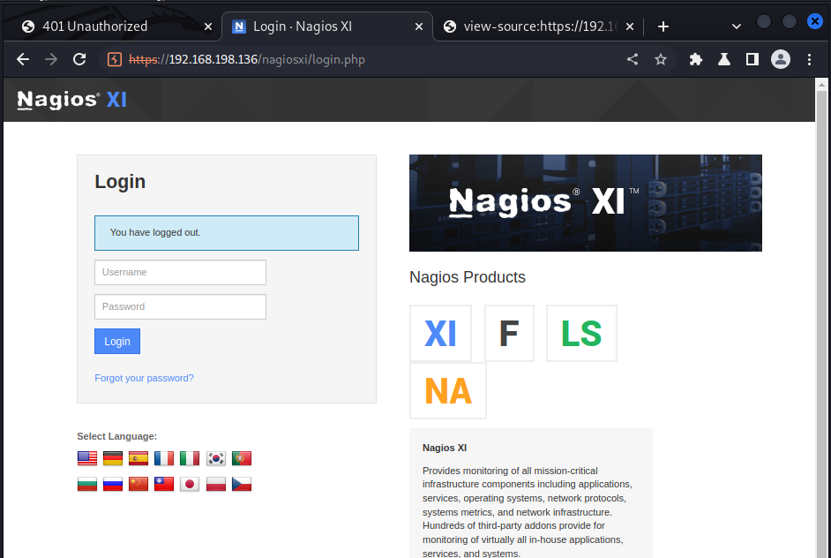Close the Login · Nagios XI tab

pyautogui.click(x=419, y=26)
